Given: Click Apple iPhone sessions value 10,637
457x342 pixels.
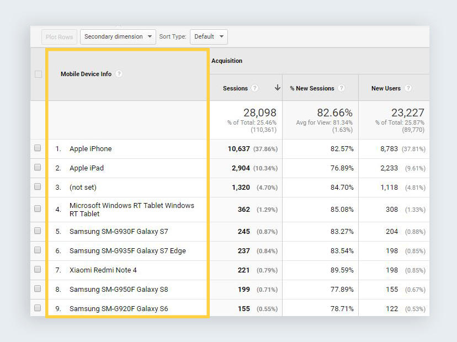Looking at the screenshot, I should tap(238, 149).
